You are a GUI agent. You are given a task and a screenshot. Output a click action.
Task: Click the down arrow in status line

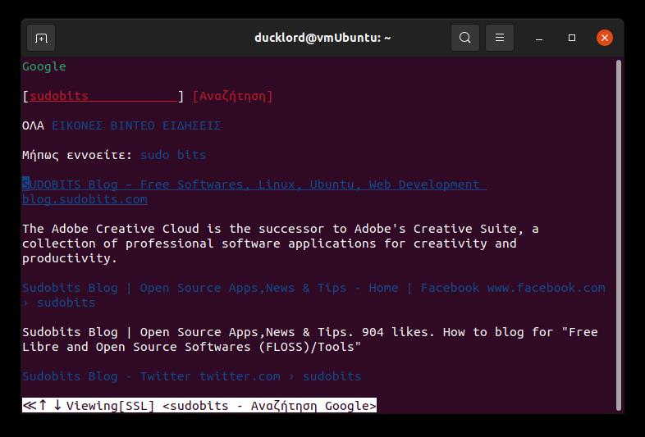(x=57, y=405)
